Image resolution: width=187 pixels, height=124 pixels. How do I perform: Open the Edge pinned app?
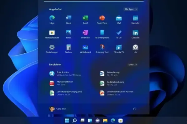[52, 20]
